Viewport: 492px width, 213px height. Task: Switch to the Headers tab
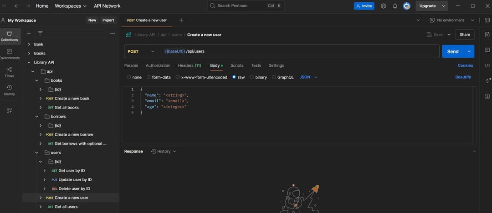[x=189, y=65]
